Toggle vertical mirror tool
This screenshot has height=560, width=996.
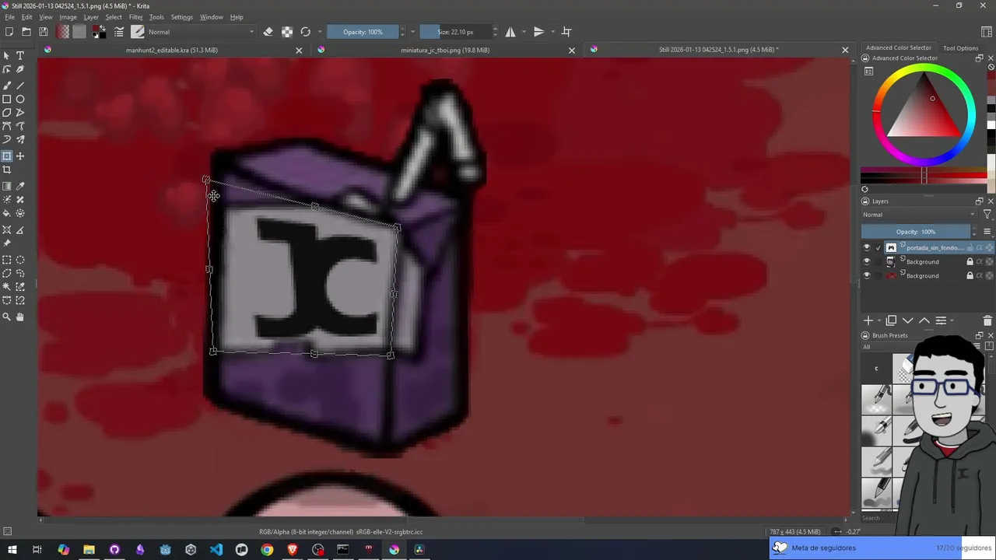click(x=538, y=32)
